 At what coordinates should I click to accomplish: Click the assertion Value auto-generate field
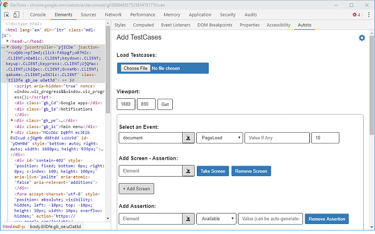point(271,219)
